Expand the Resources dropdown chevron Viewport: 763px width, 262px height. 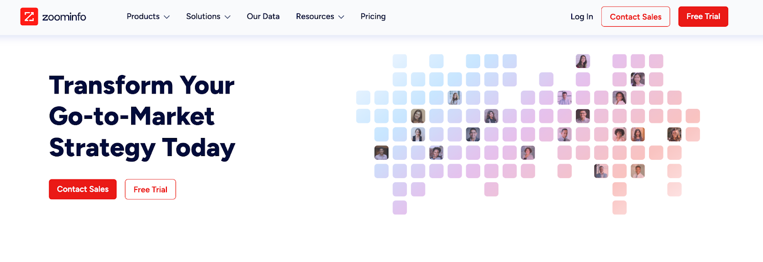(x=341, y=17)
